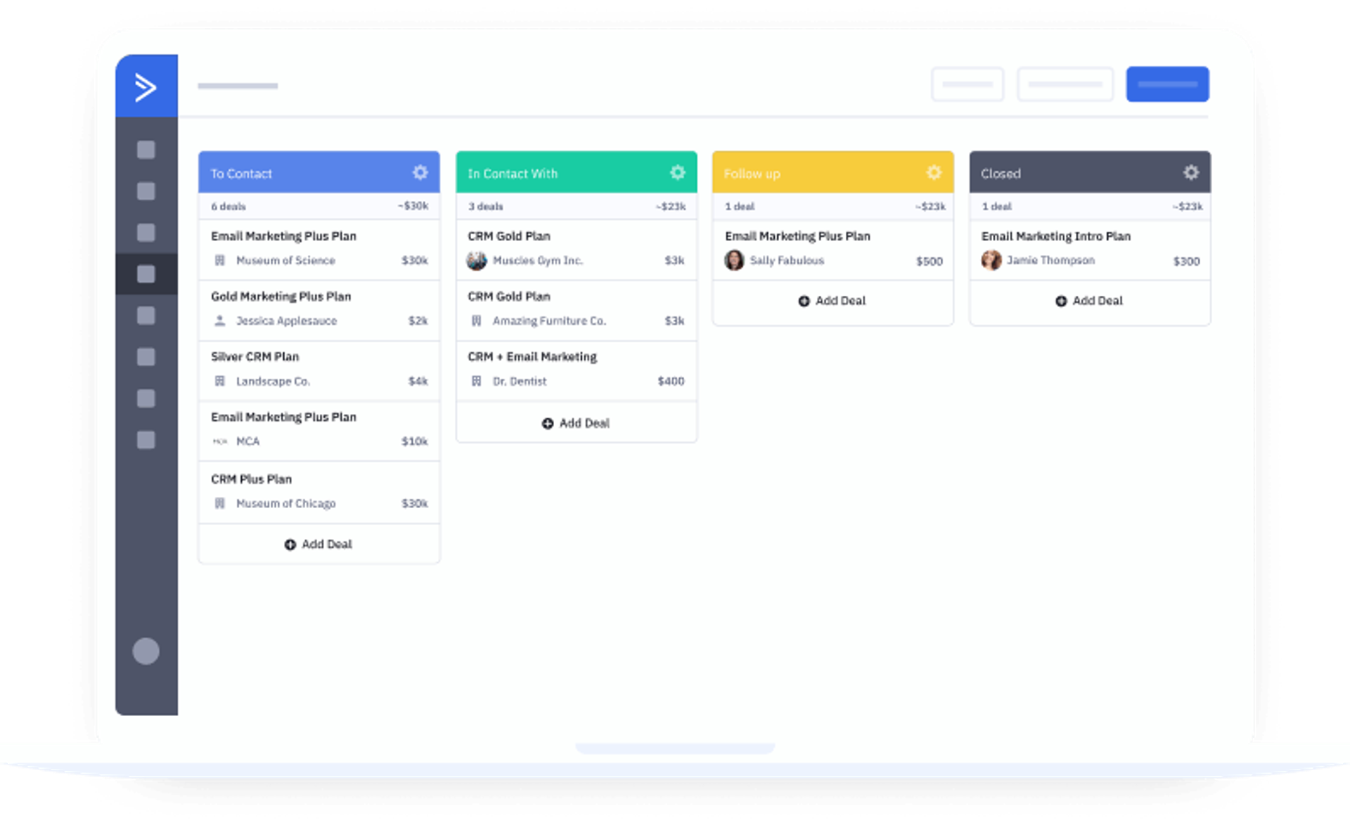
Task: Open settings gear for In Contact With stage
Action: 677,173
